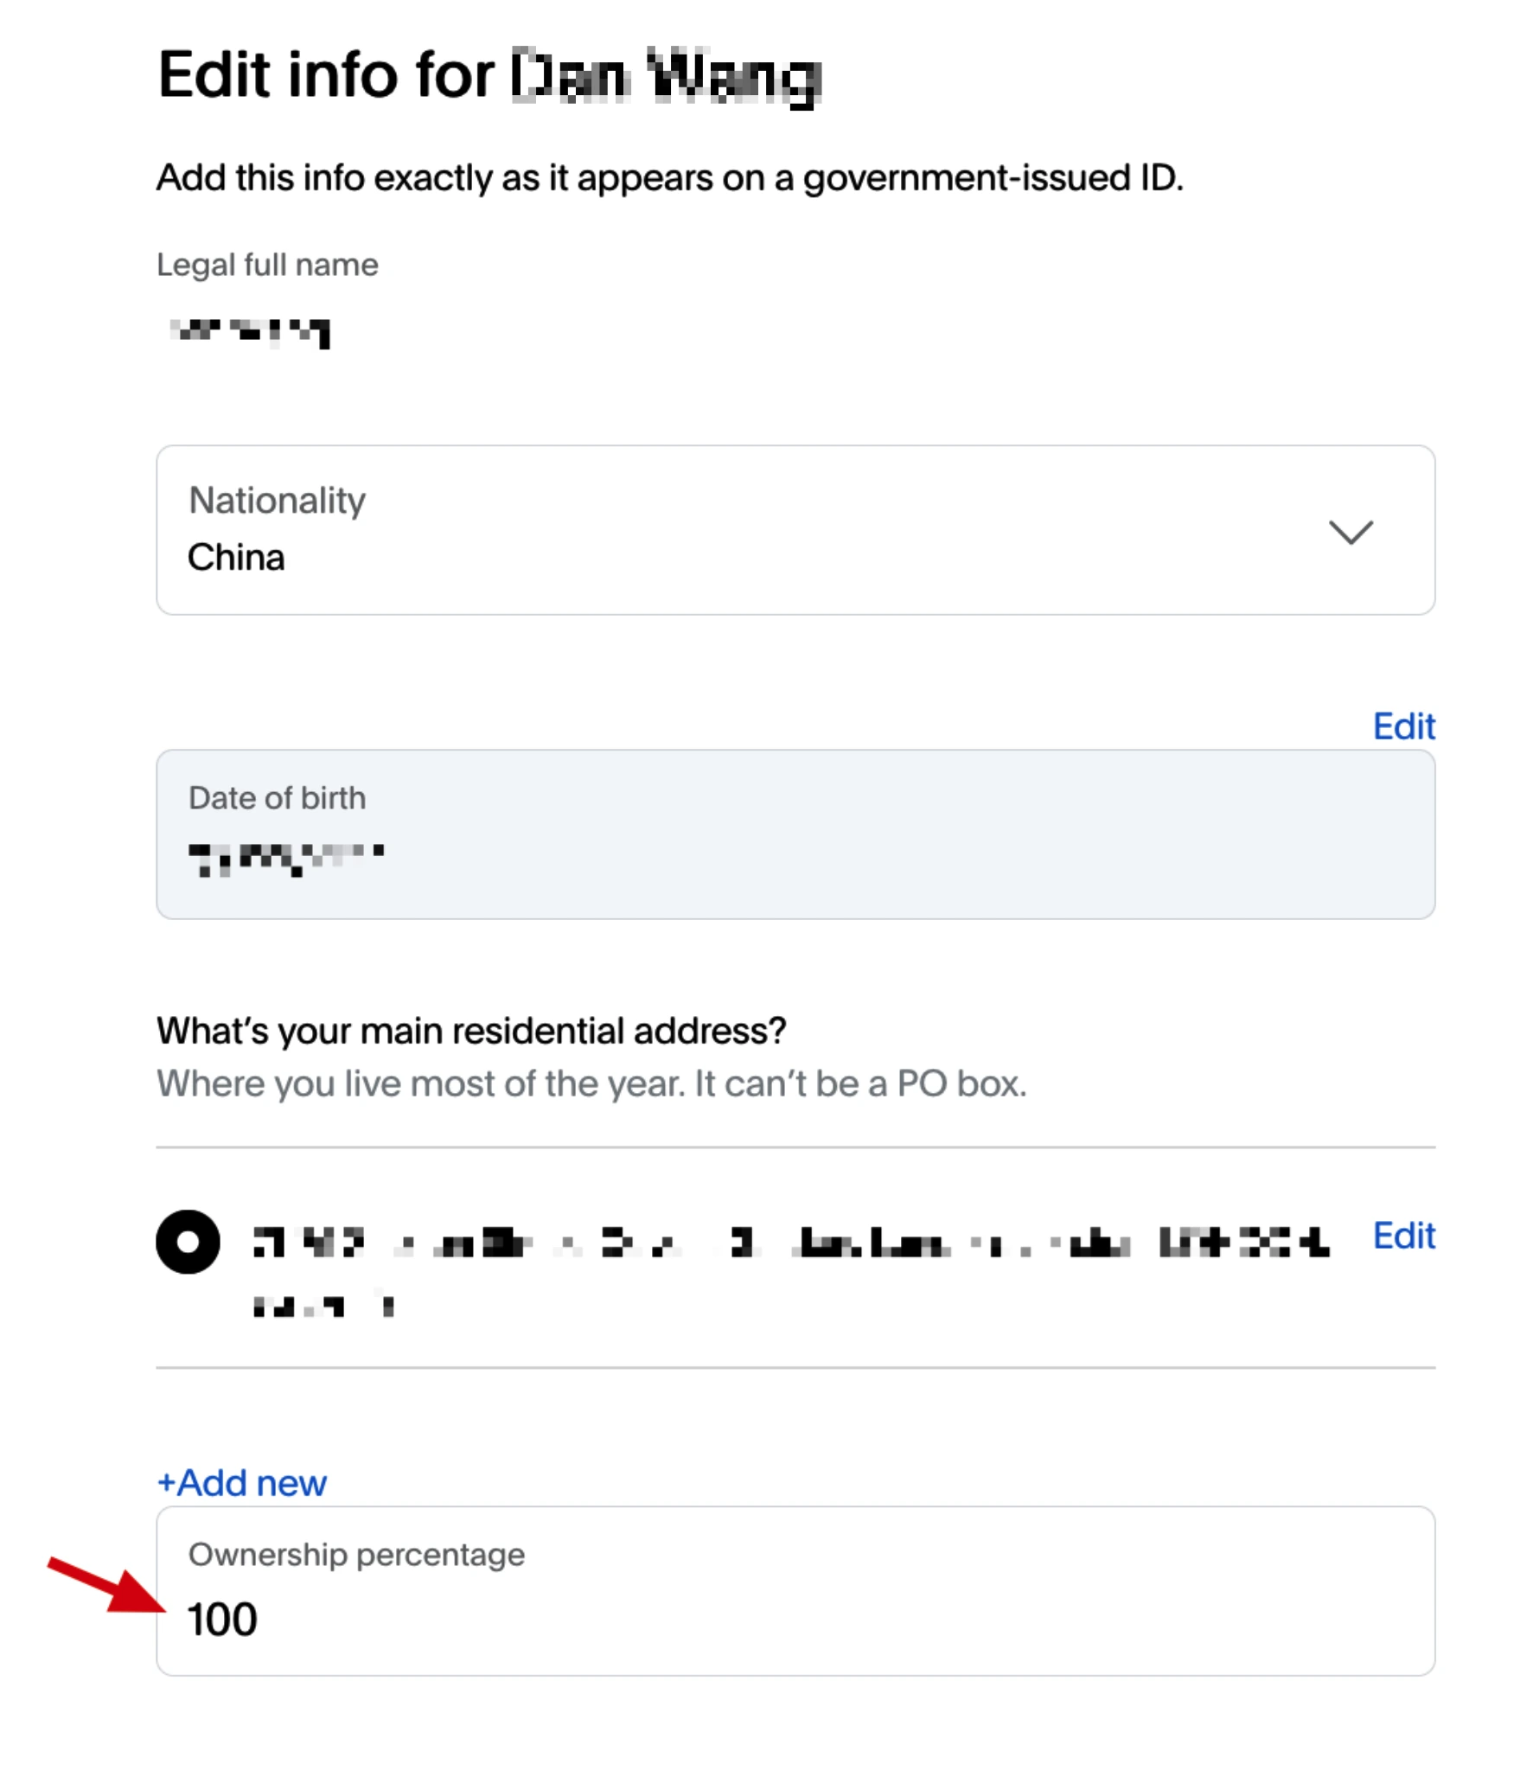The height and width of the screenshot is (1783, 1520).
Task: Click the blurred date of birth value
Action: coord(286,860)
